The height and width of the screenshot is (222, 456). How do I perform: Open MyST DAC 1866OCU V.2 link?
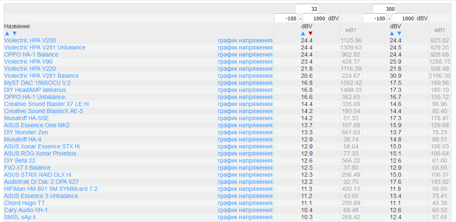point(37,83)
